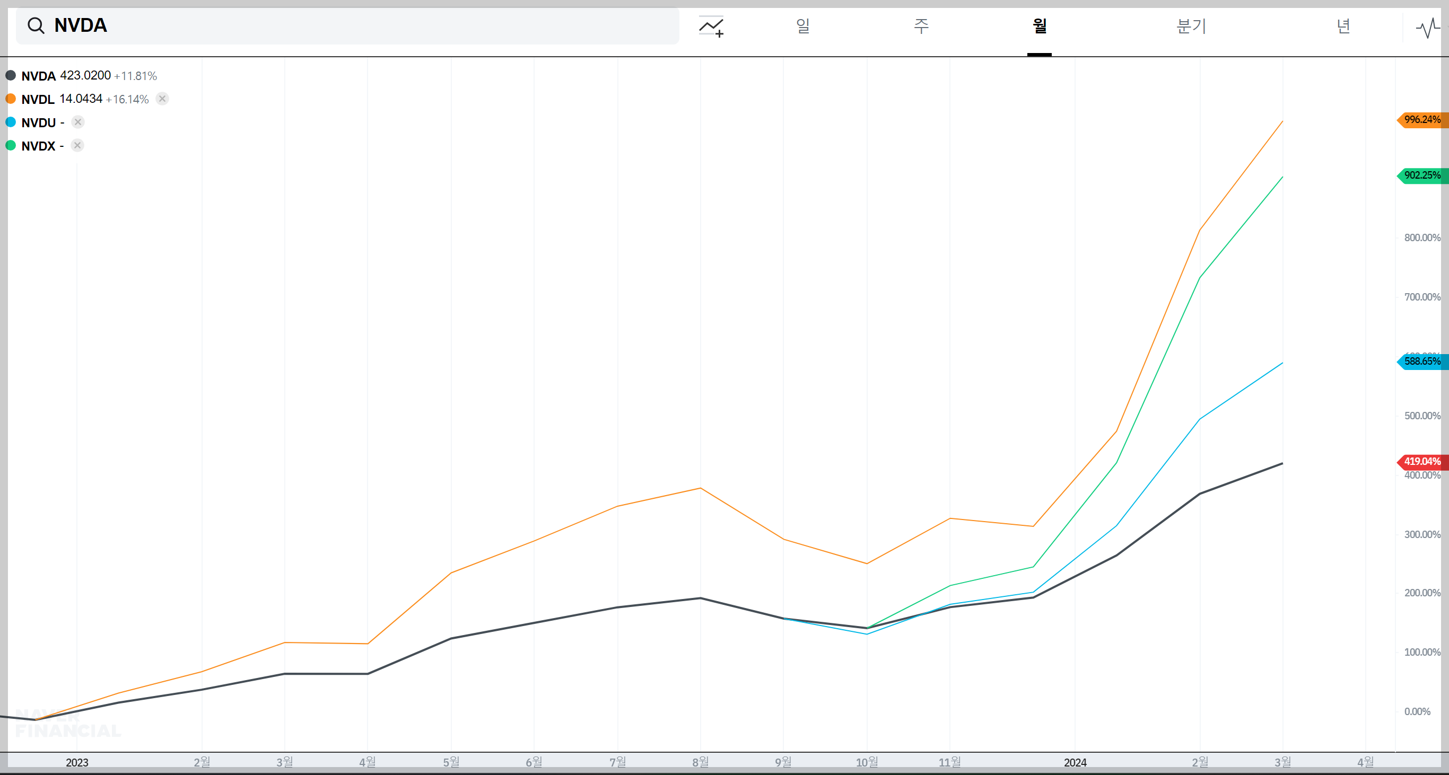1449x775 pixels.
Task: Remove NVDL comparison with its X icon
Action: [x=162, y=99]
